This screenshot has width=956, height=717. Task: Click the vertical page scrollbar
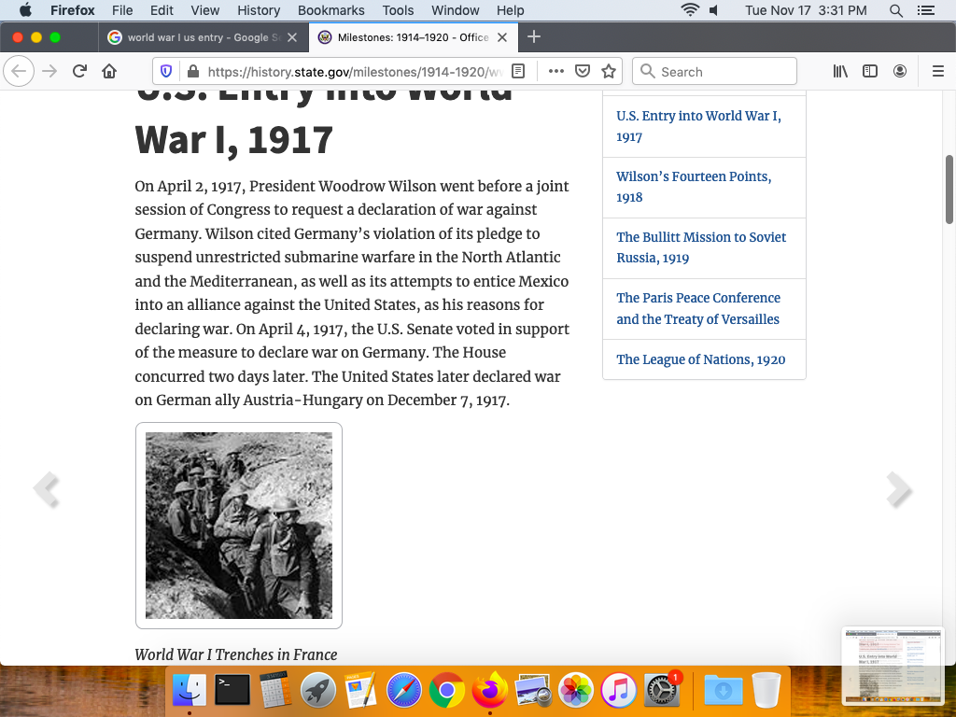coord(949,190)
